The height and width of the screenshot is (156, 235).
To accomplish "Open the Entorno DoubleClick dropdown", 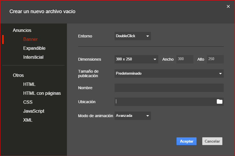I will pos(133,36).
